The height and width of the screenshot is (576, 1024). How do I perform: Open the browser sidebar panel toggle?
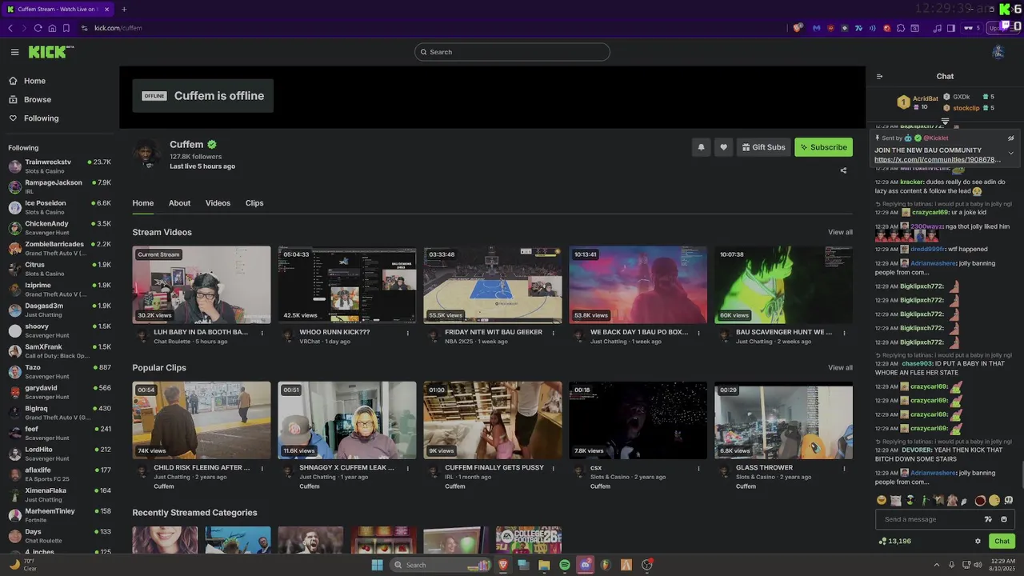point(951,28)
